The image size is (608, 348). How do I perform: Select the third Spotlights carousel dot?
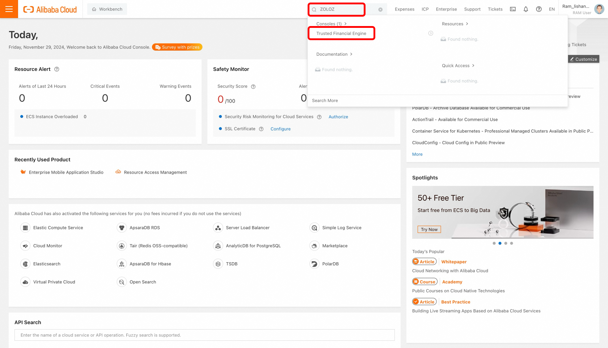pos(506,243)
